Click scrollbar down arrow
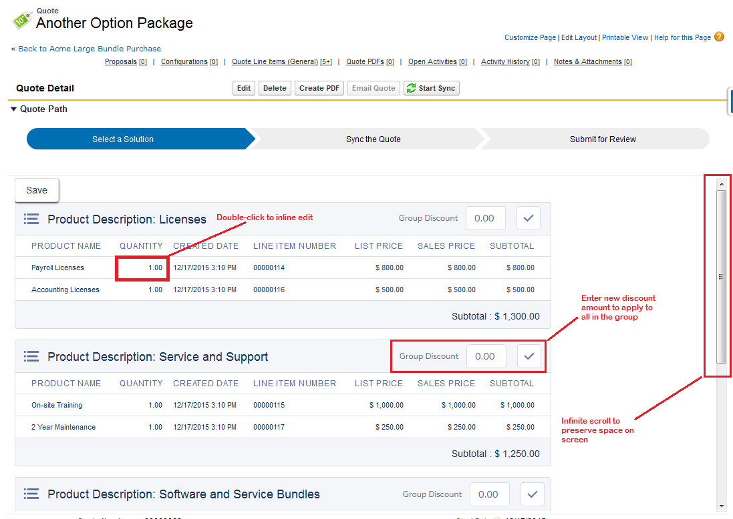The height and width of the screenshot is (519, 733). (721, 506)
